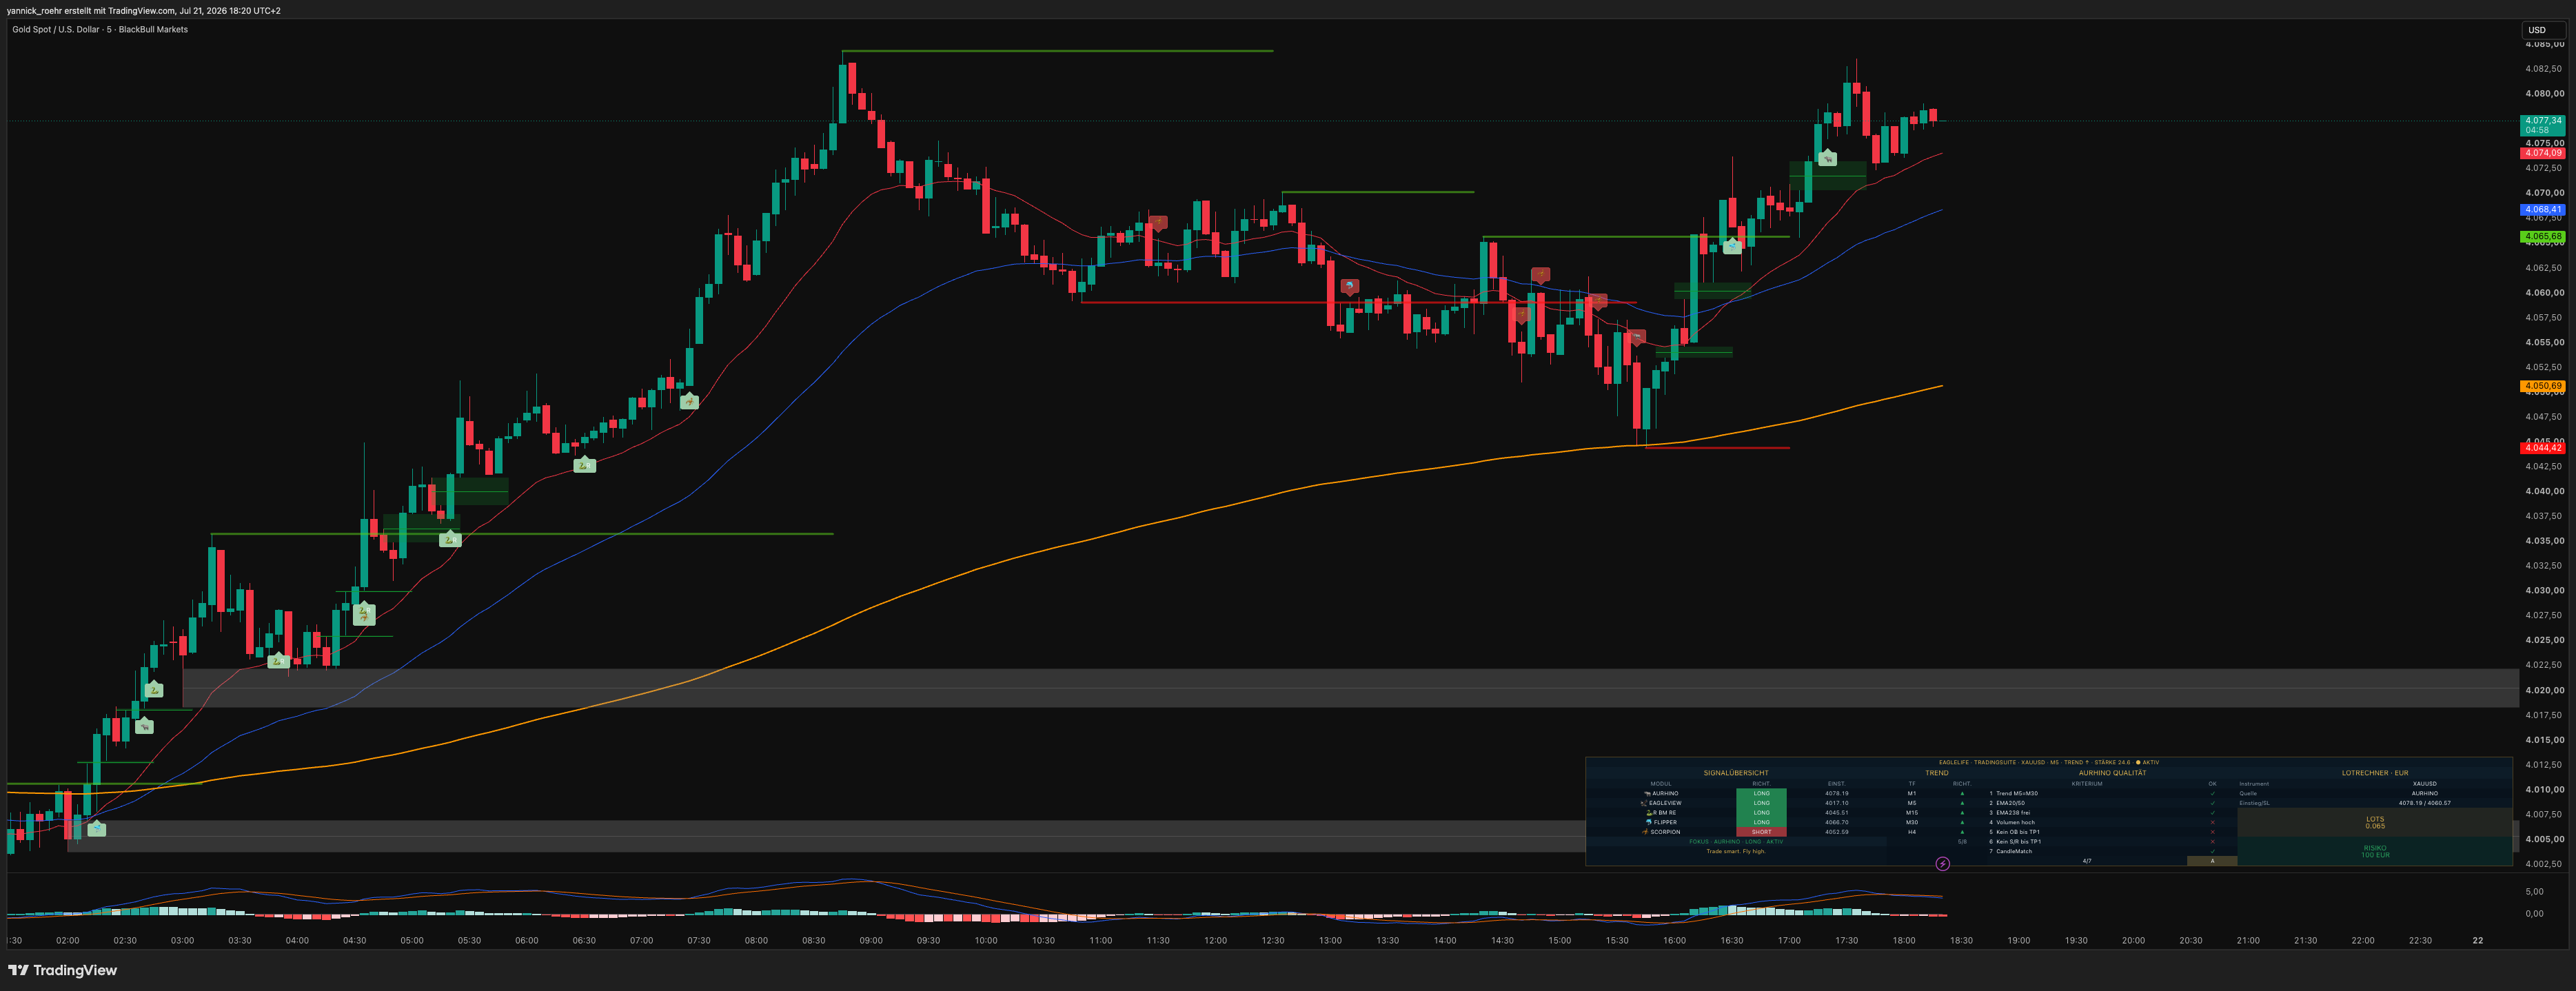Click the AURHINO QUALITÄT heading
This screenshot has height=991, width=2576.
tap(2113, 773)
